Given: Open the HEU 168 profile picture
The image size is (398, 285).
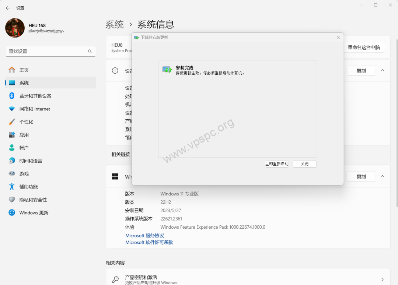Looking at the screenshot, I should (15, 28).
